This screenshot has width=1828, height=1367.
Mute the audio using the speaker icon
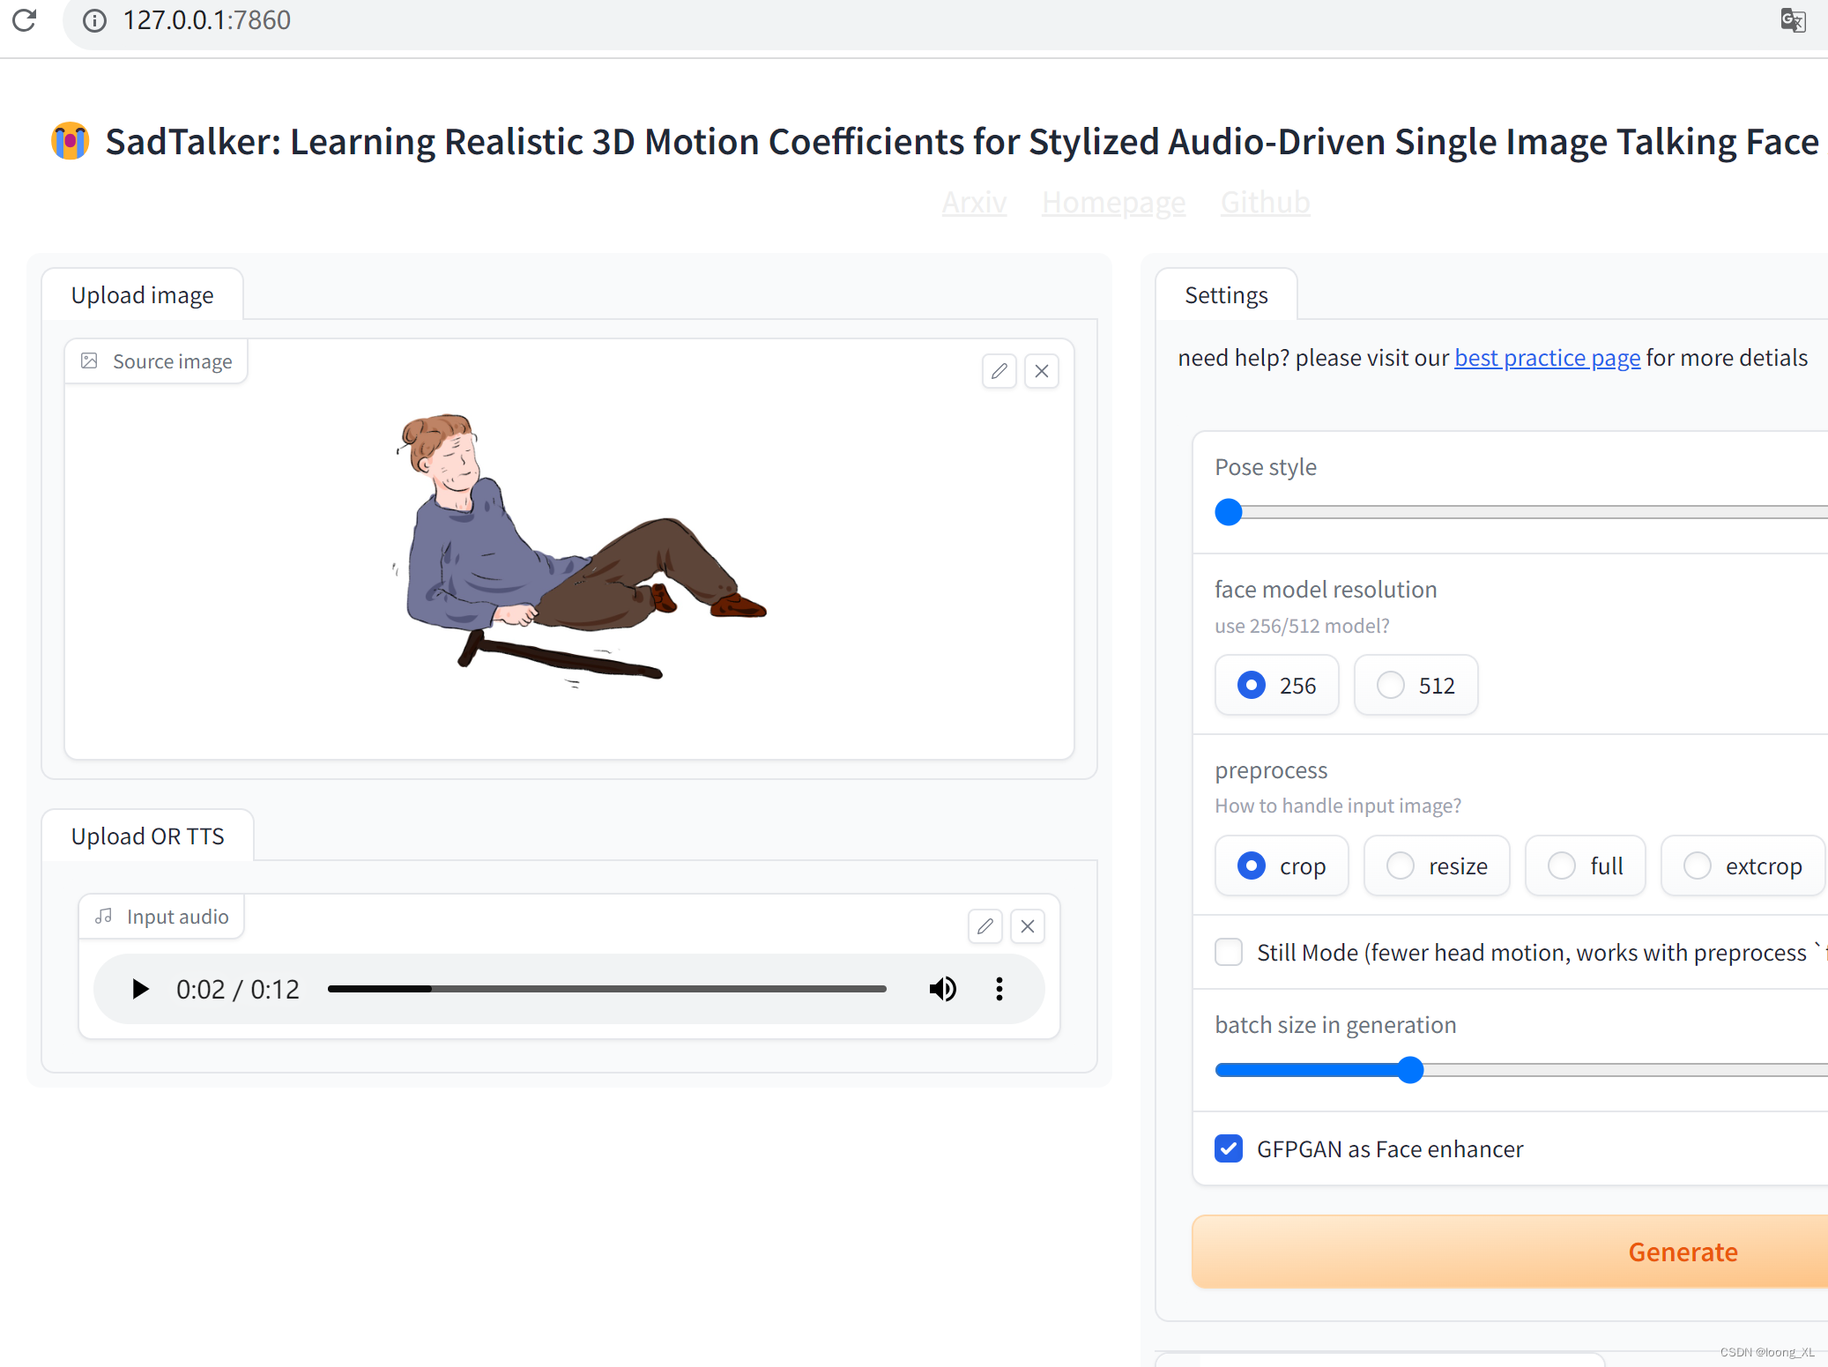click(942, 989)
